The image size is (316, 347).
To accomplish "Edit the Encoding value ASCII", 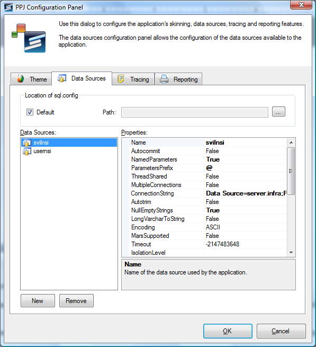I will 246,227.
